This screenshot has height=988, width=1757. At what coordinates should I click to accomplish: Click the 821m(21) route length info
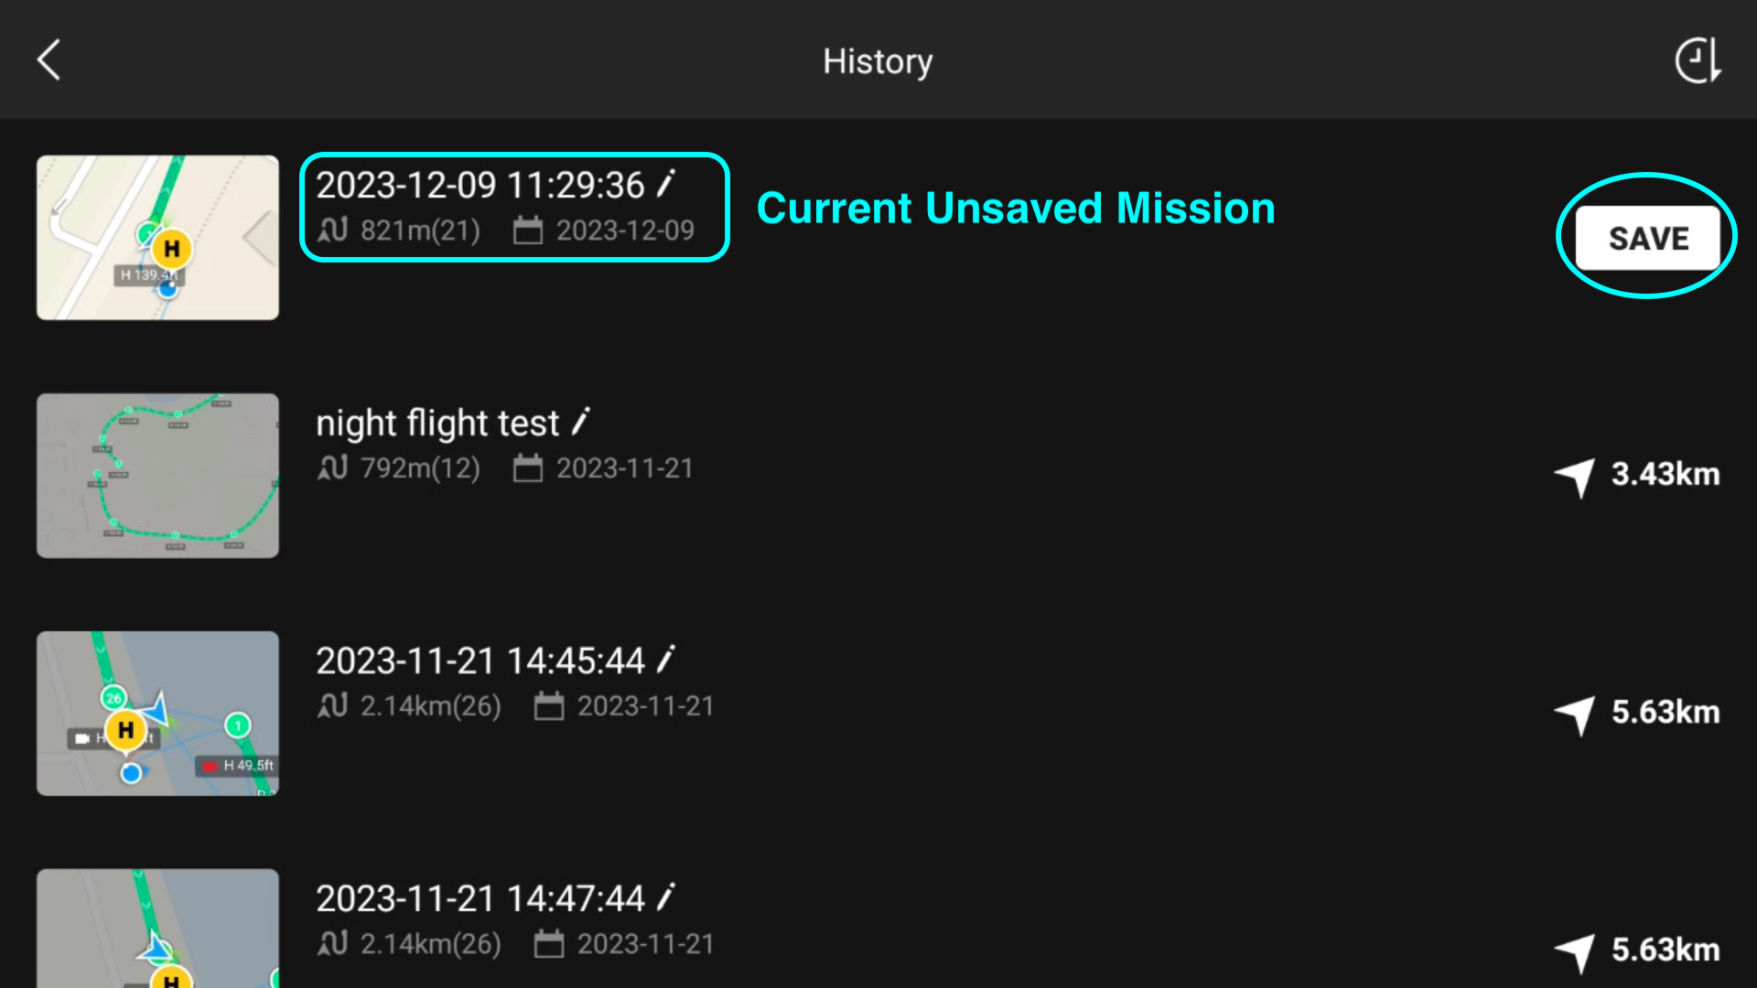(x=399, y=231)
